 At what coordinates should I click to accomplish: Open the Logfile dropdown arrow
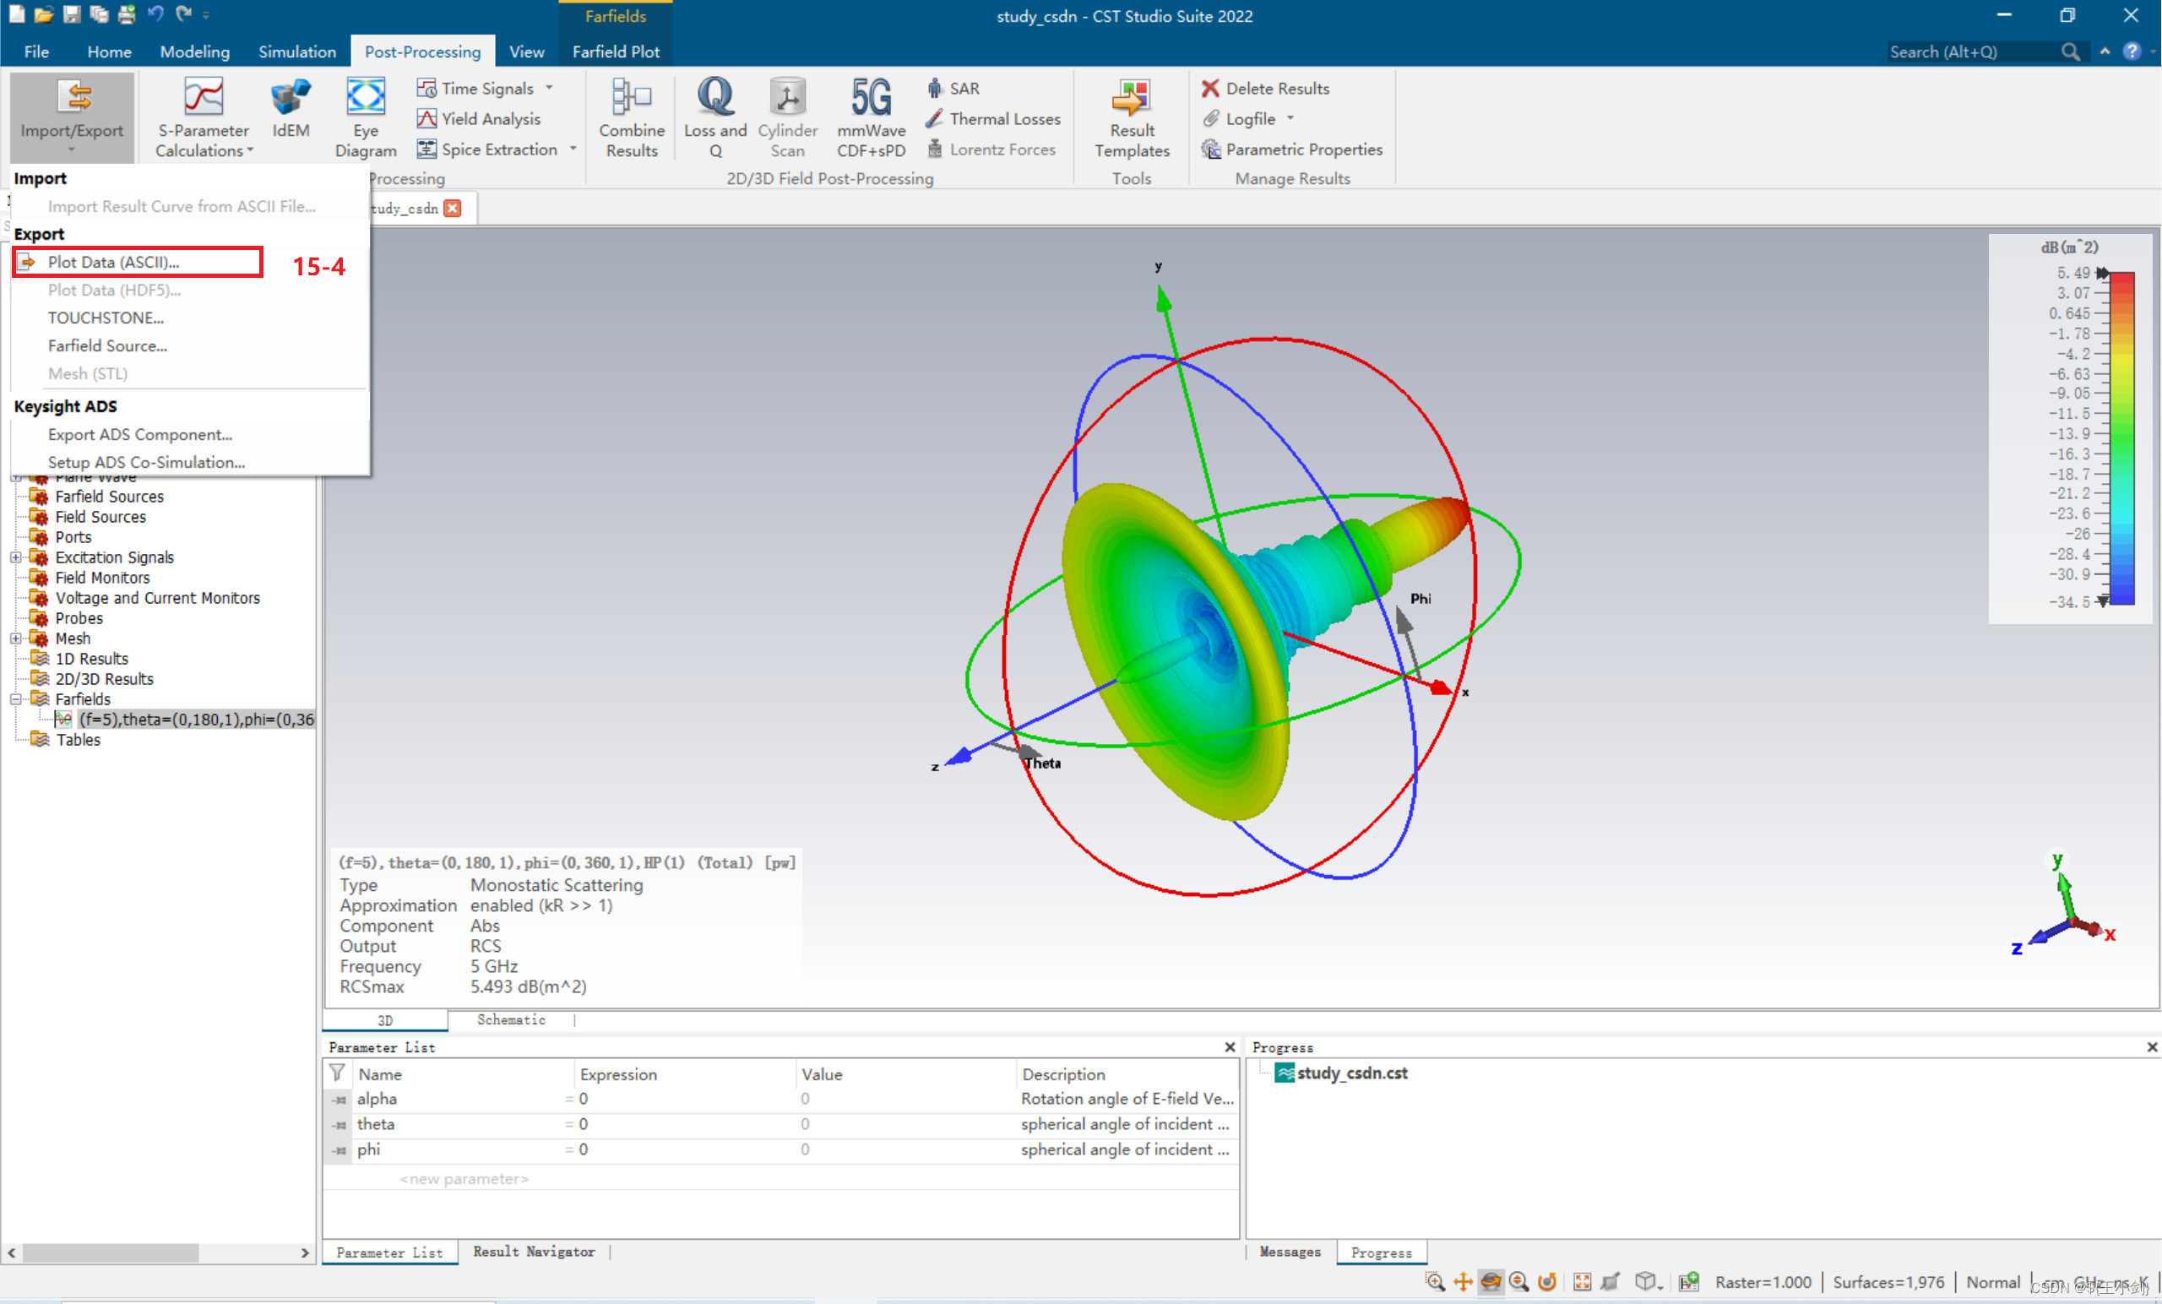click(1290, 118)
